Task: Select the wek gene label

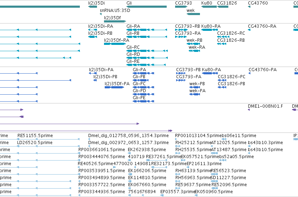Action: 190,11
